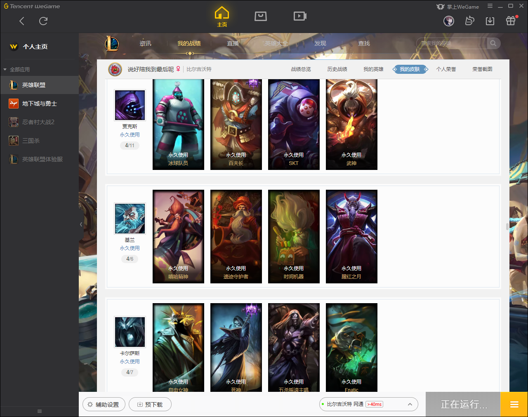Click the 正在运行 status button
This screenshot has height=417, width=528.
coord(463,404)
